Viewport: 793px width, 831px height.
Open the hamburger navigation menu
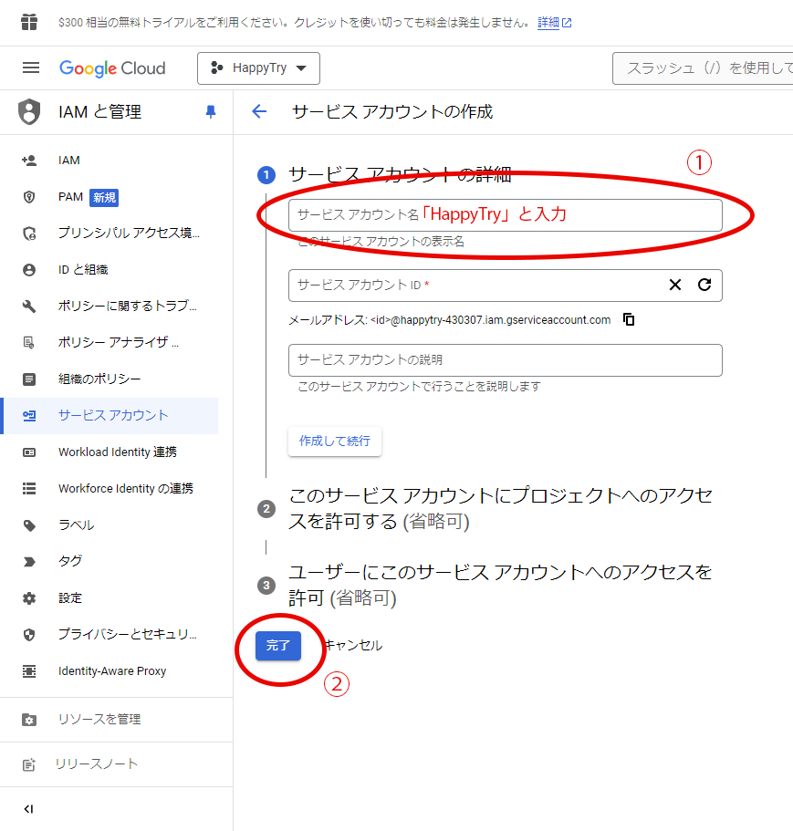tap(31, 68)
